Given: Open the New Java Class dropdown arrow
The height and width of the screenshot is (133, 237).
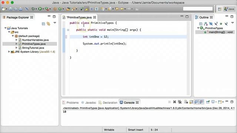Looking at the screenshot, I should [x=63, y=9].
